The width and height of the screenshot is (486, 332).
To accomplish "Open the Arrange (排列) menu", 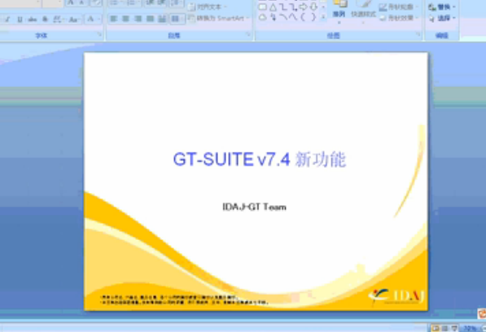I will (339, 11).
